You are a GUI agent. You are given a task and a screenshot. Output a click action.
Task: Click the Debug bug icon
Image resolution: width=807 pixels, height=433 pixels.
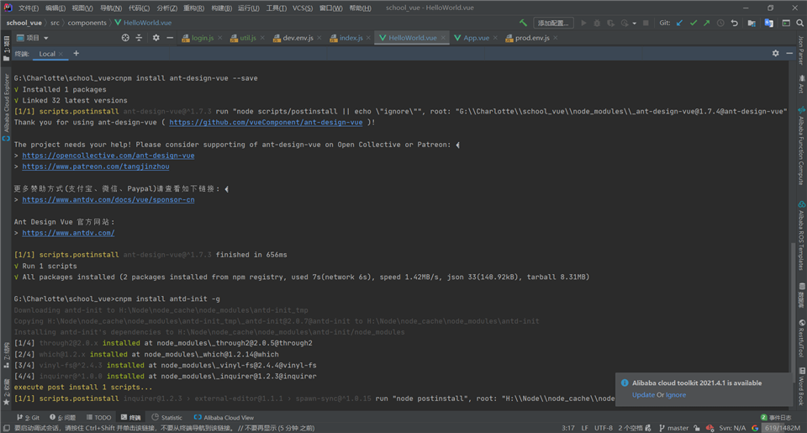coord(597,23)
